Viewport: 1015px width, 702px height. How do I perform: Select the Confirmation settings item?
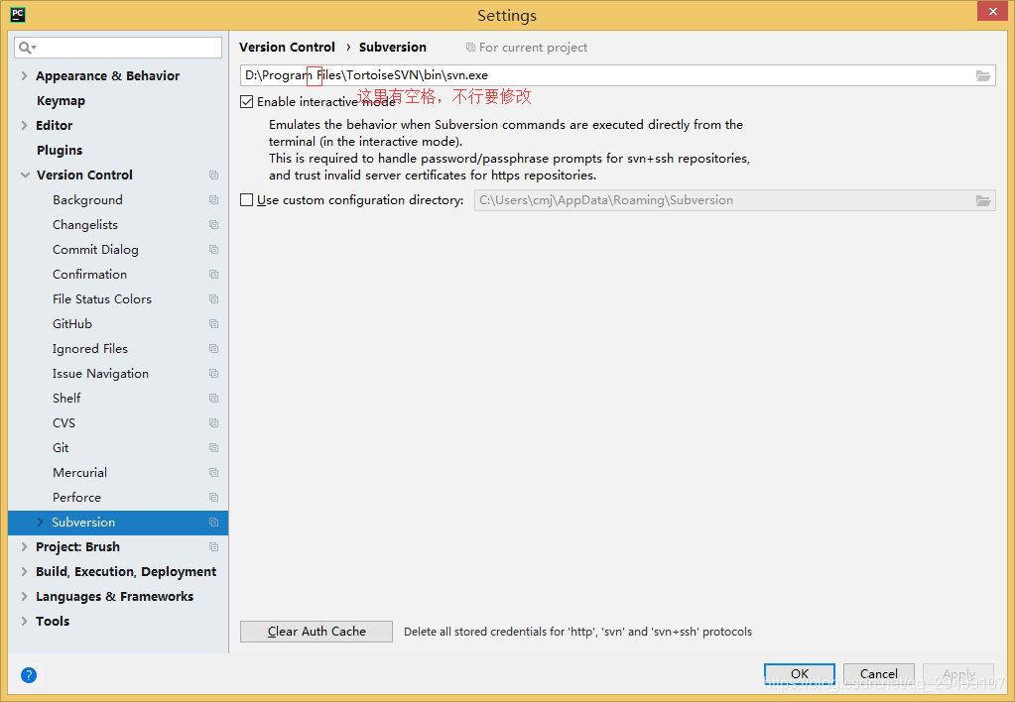click(89, 275)
